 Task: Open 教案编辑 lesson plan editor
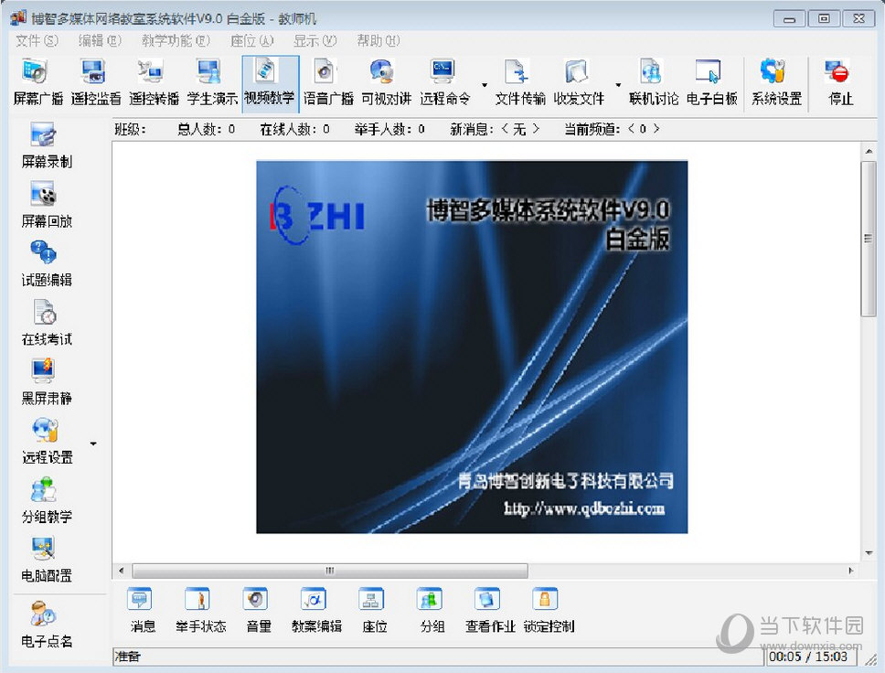point(316,610)
